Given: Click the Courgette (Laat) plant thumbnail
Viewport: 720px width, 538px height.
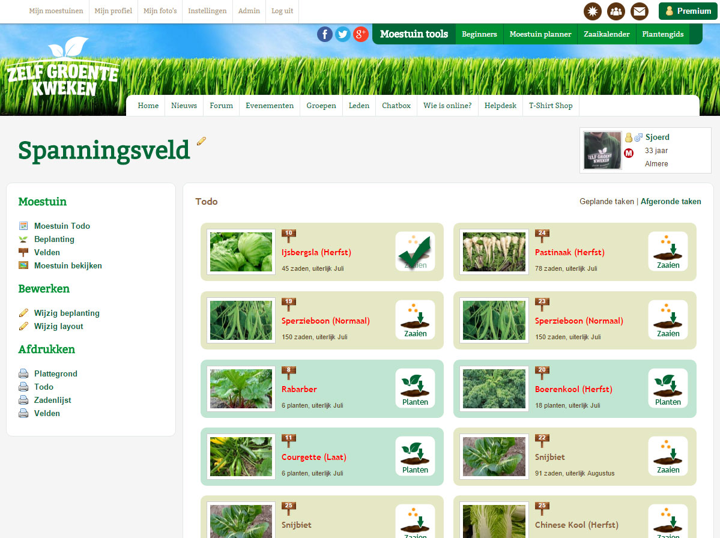Looking at the screenshot, I should pyautogui.click(x=240, y=456).
